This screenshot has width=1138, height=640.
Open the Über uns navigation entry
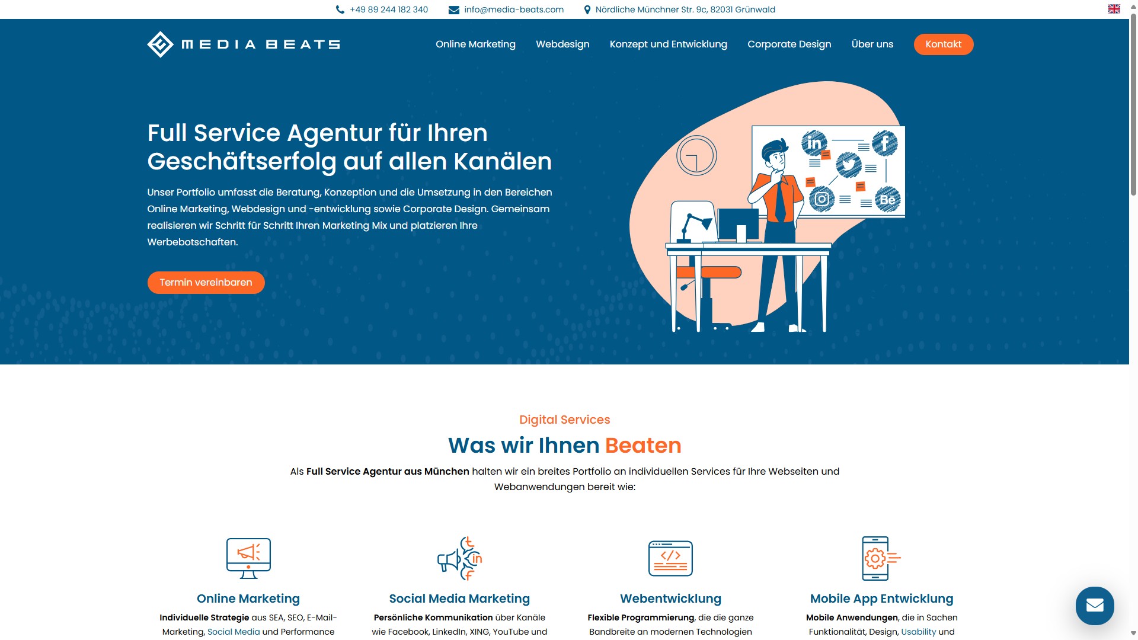click(x=872, y=44)
